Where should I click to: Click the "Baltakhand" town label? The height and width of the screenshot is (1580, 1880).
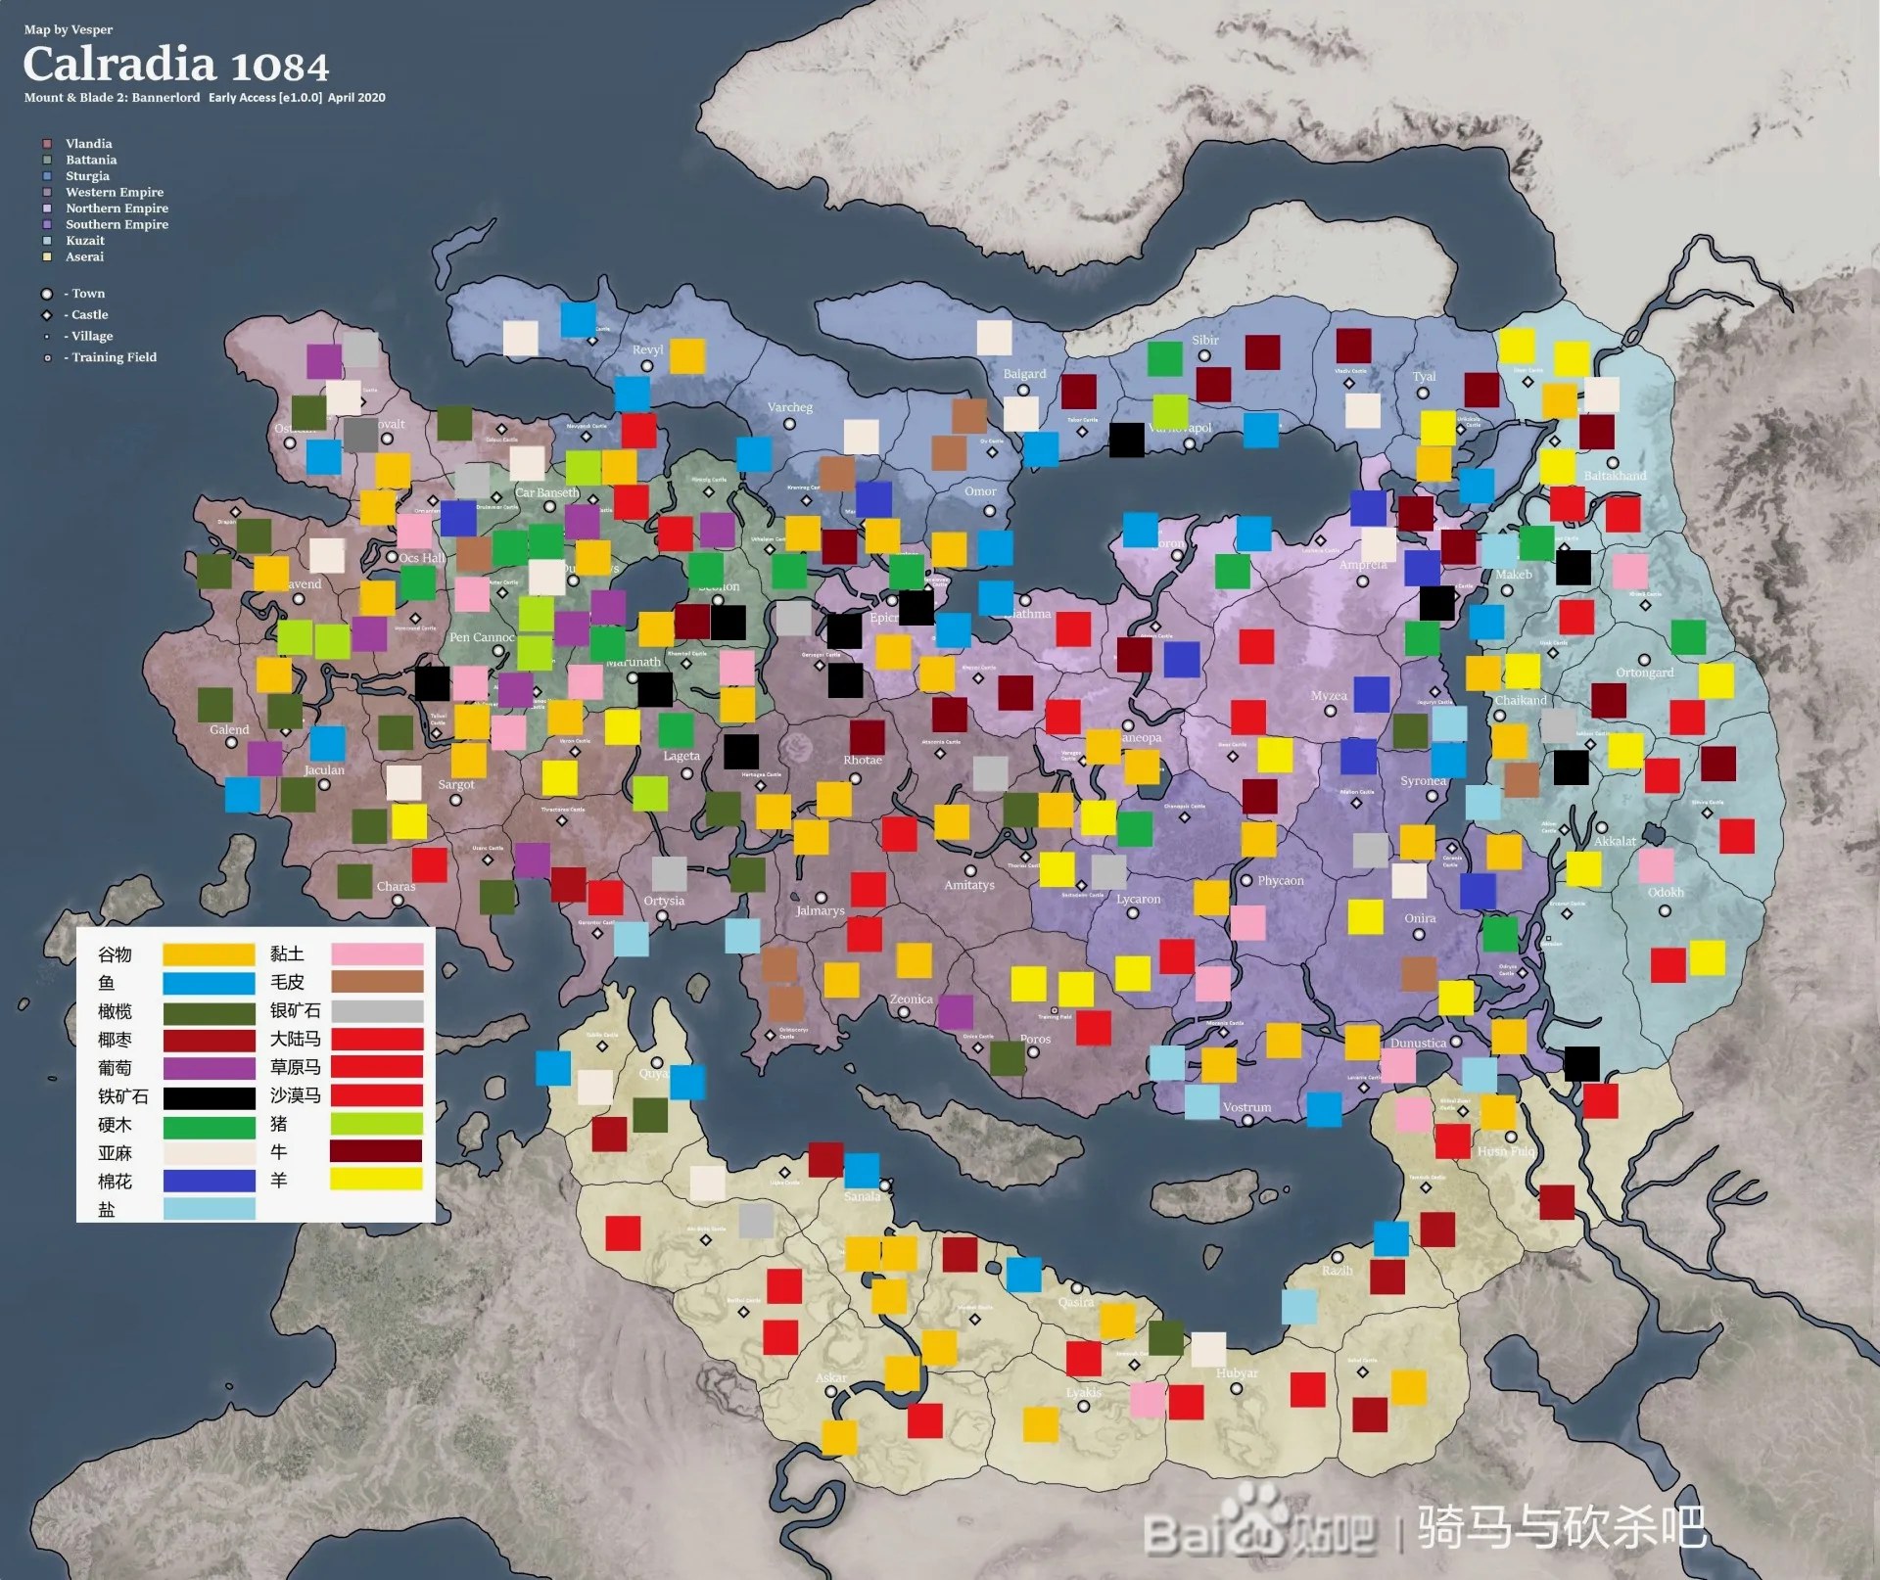(x=1616, y=476)
